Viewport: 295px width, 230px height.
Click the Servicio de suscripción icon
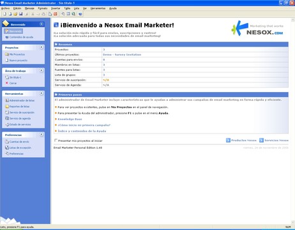(x=7, y=112)
